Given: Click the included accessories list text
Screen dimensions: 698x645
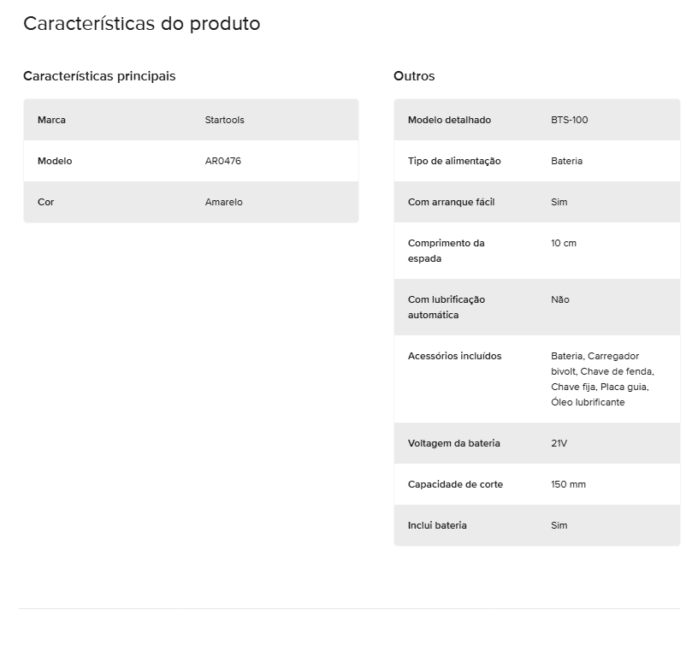Looking at the screenshot, I should pyautogui.click(x=601, y=379).
